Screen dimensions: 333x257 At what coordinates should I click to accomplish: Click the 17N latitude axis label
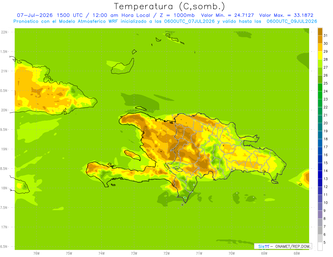4,227
